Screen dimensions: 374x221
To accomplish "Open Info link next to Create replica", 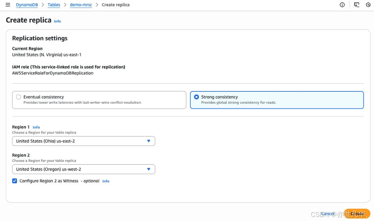I will 57,21.
